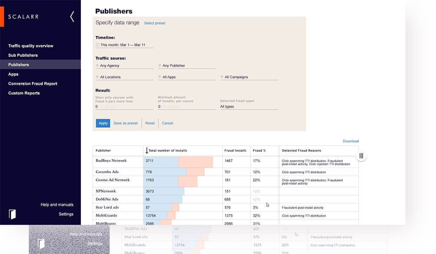Screen dimensions: 436x254
Task: Reset the filter form
Action: click(x=150, y=123)
